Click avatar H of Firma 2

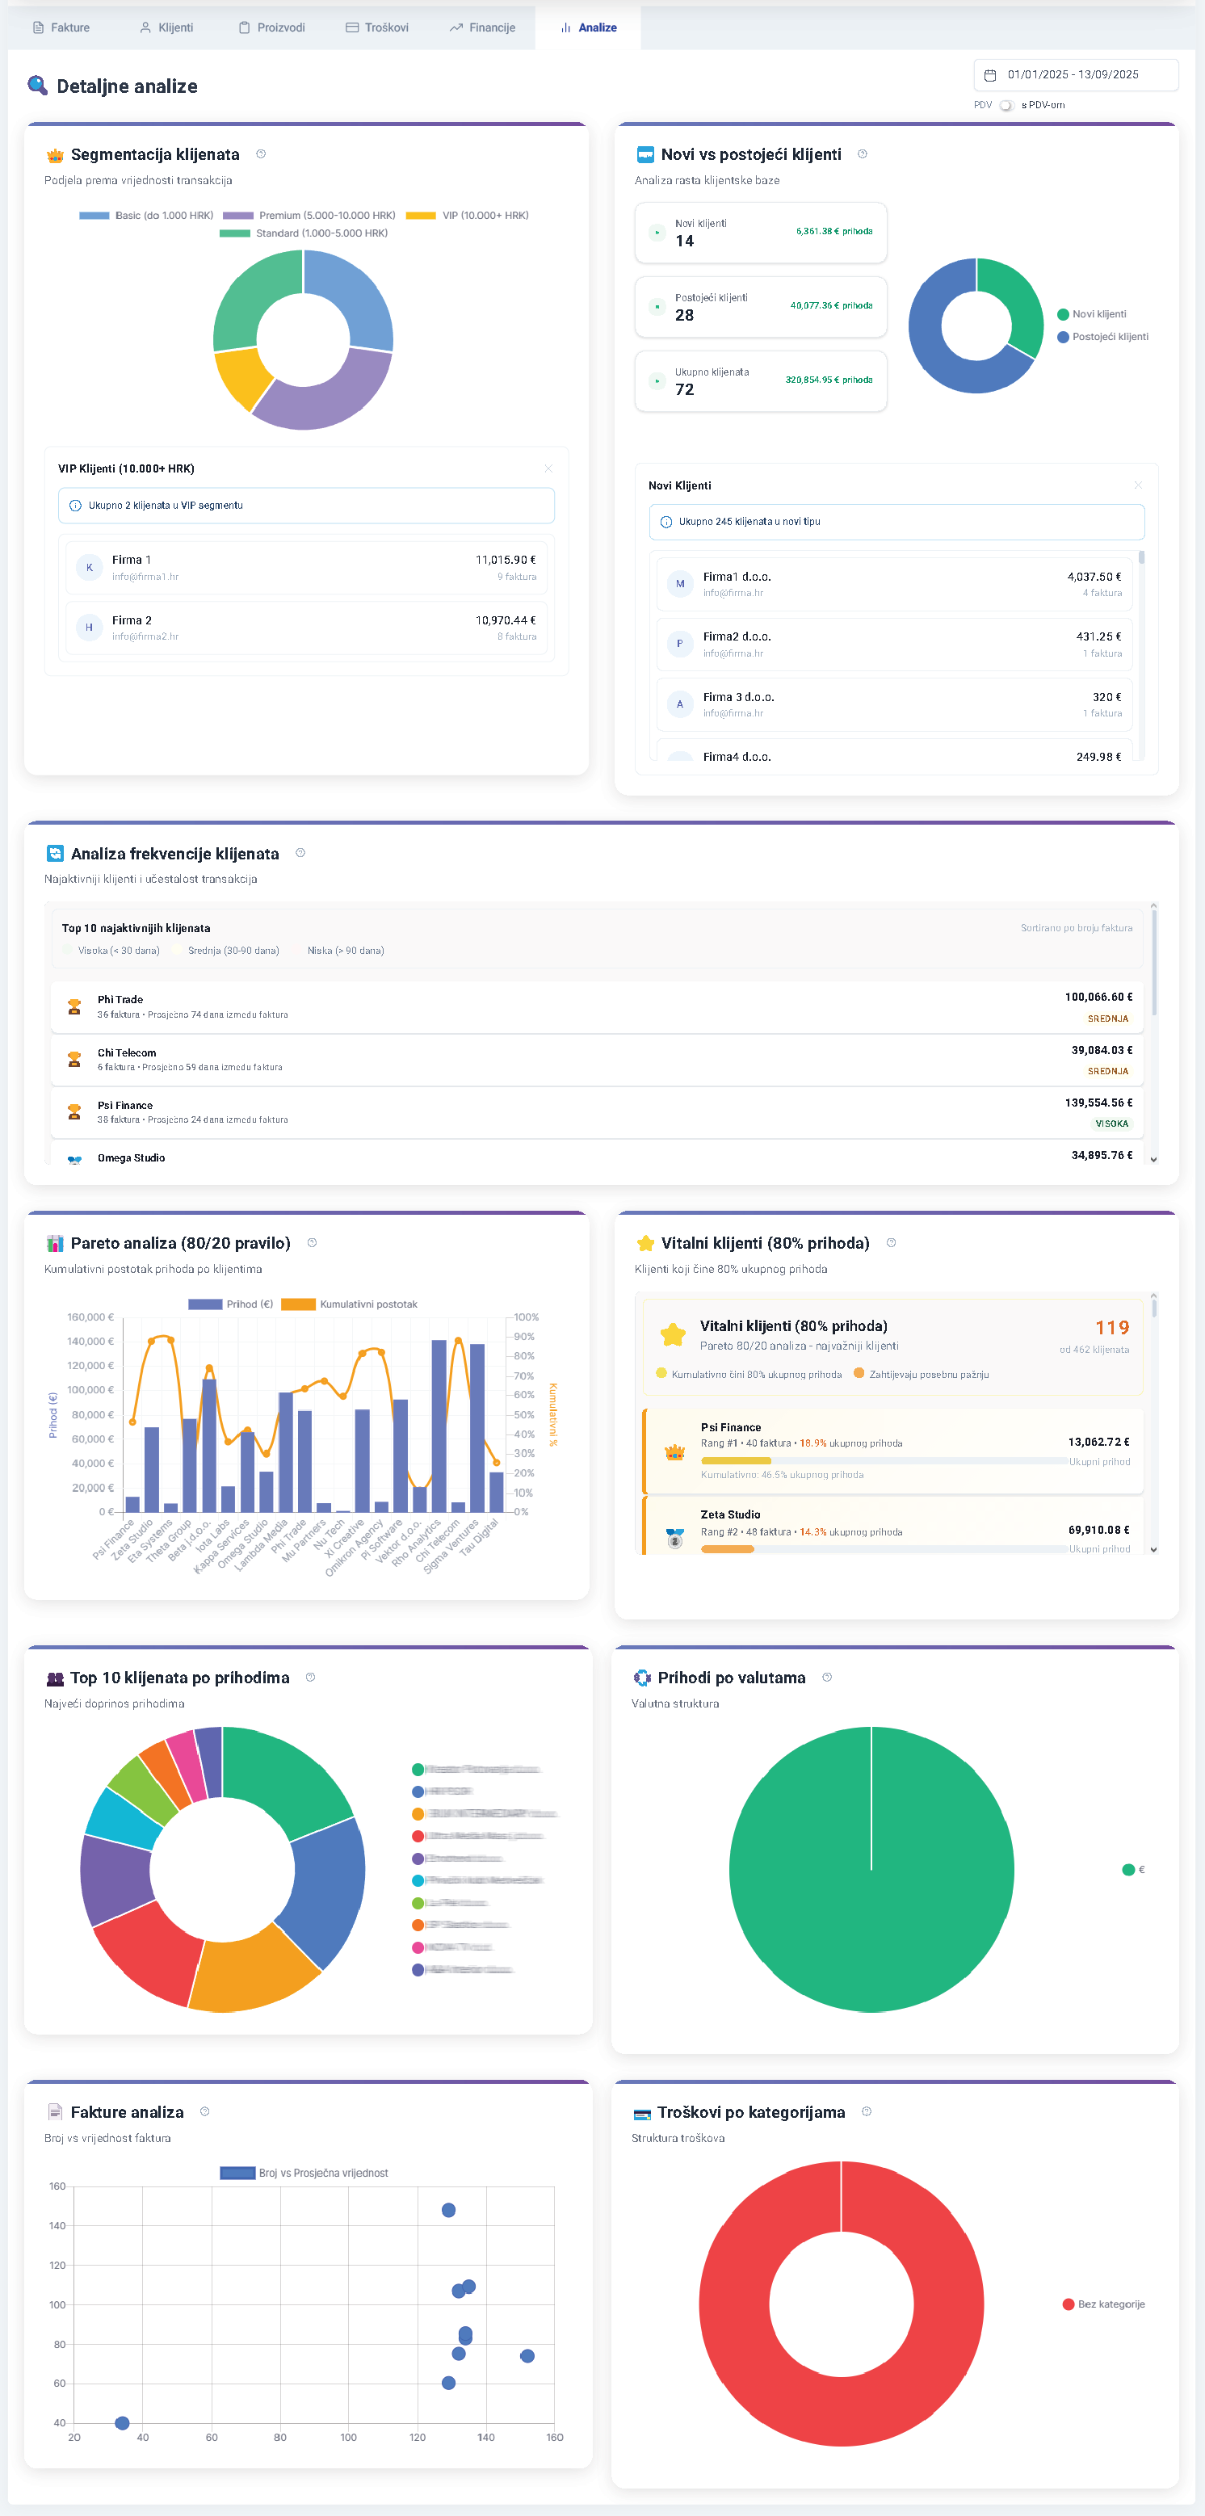[x=89, y=628]
